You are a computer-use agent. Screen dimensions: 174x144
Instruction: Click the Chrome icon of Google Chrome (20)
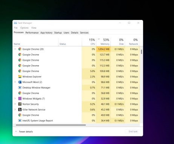[x=20, y=49]
